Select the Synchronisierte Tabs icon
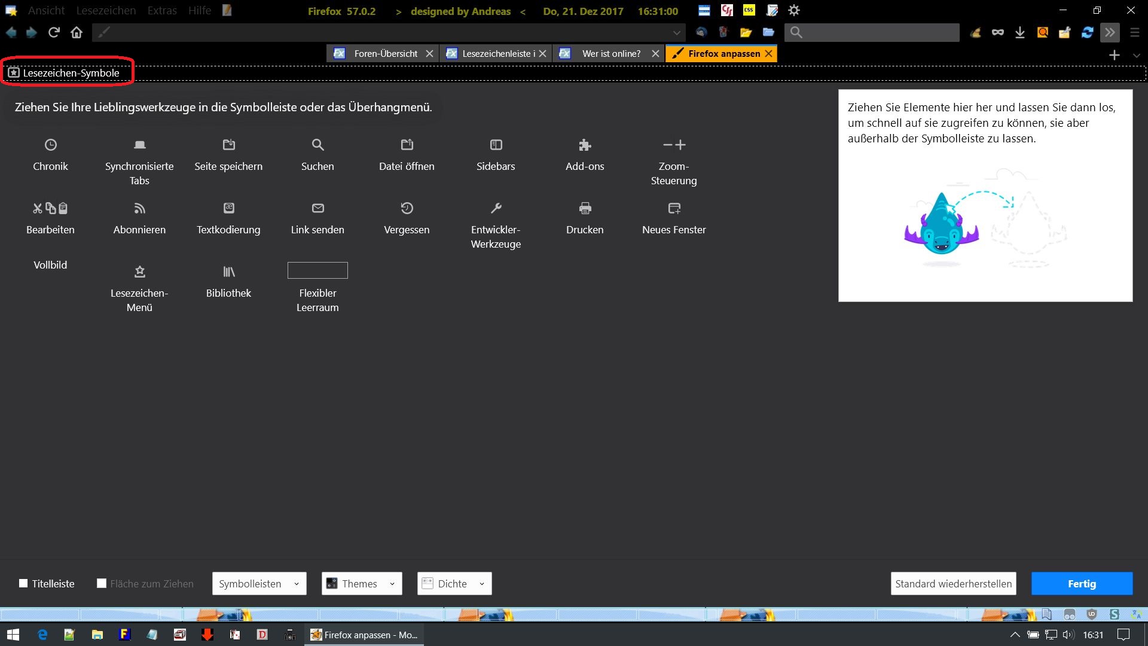This screenshot has width=1148, height=646. pyautogui.click(x=139, y=145)
